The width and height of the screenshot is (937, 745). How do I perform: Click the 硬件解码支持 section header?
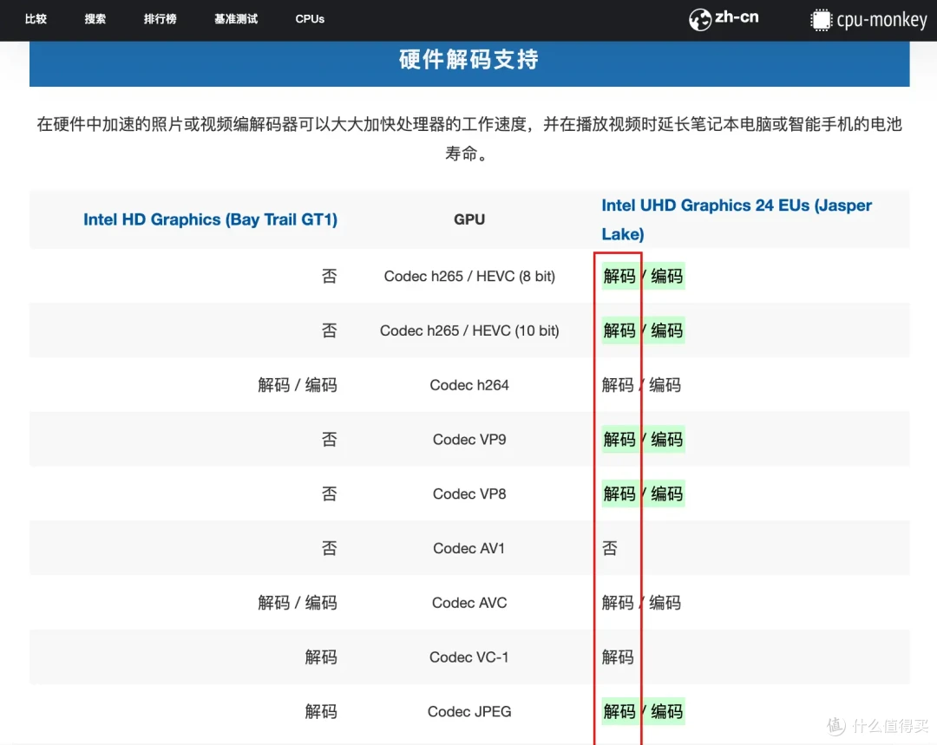(469, 60)
